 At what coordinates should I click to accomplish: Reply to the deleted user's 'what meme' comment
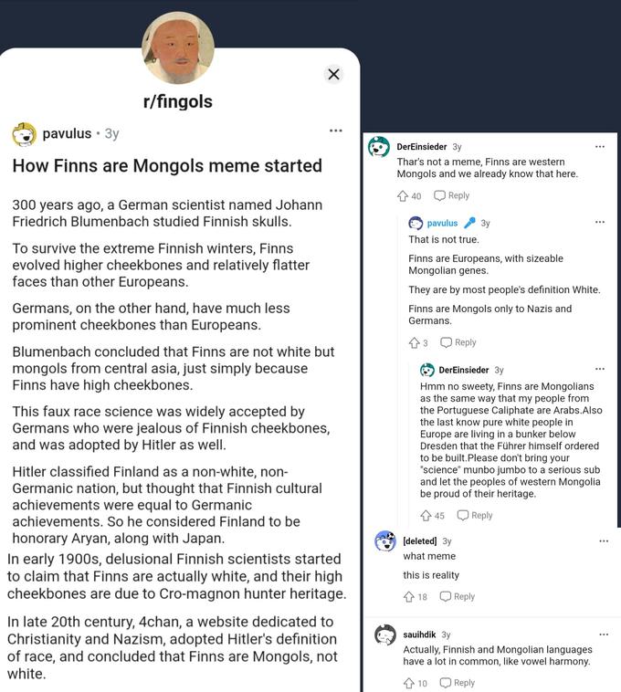(x=457, y=596)
